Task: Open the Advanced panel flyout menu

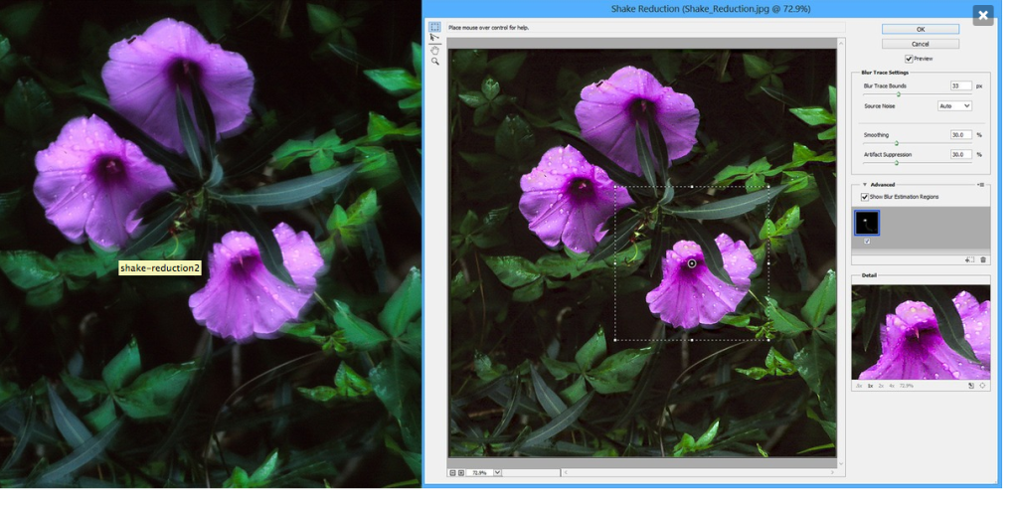Action: click(x=981, y=184)
